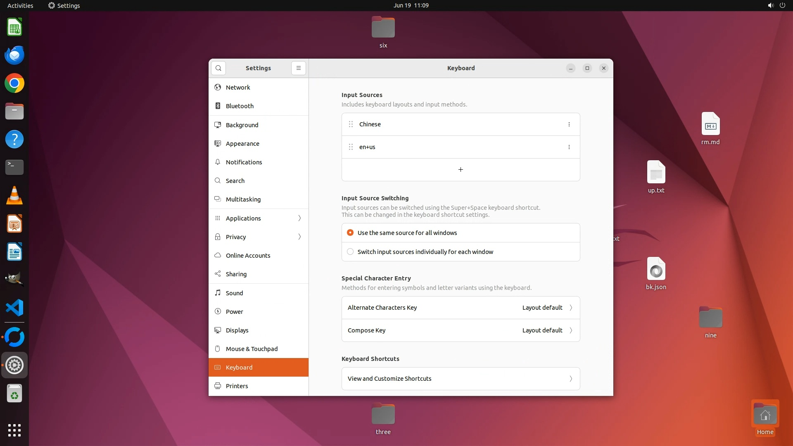Open options menu for en+us input source
This screenshot has height=446, width=793.
point(569,147)
